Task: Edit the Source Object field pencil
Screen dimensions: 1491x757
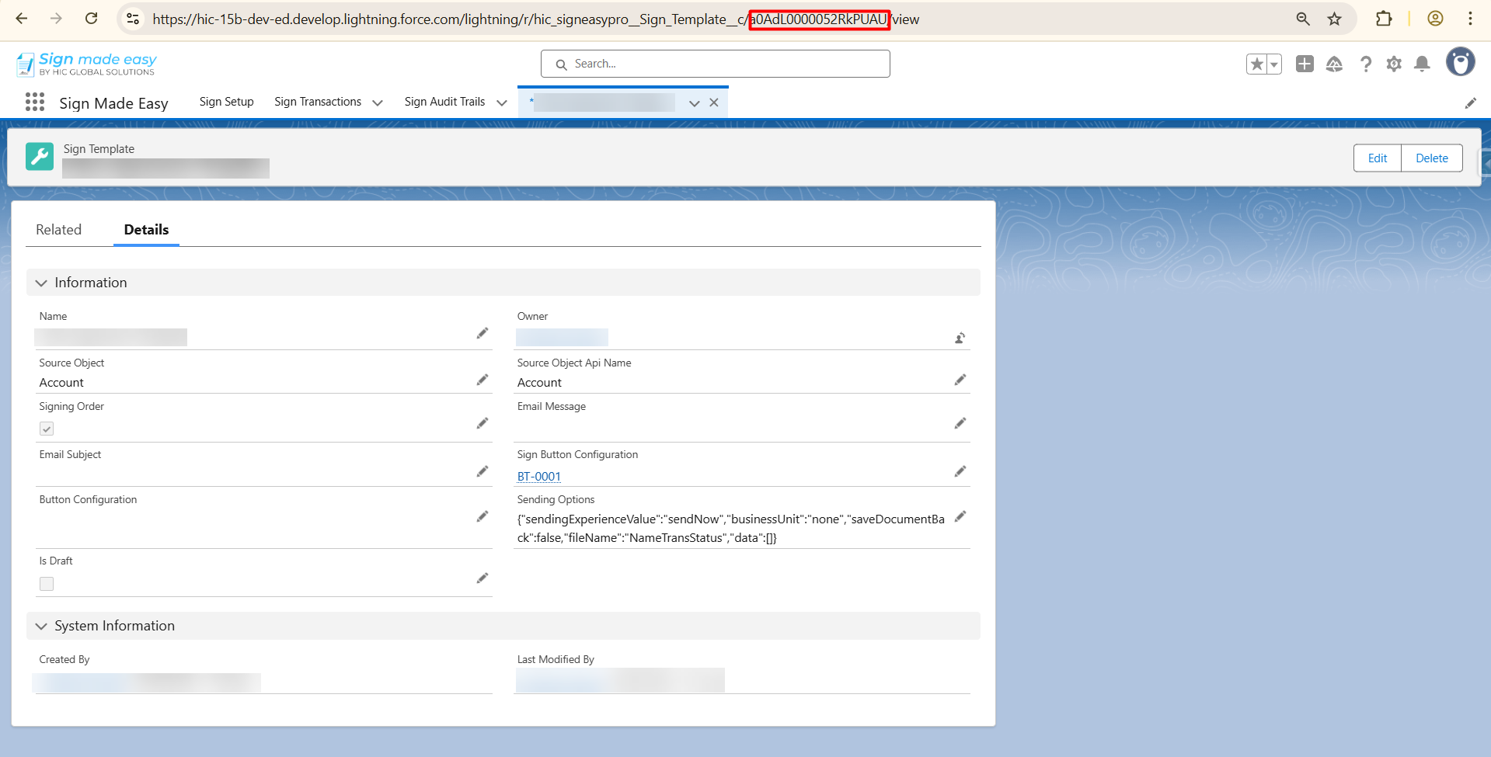Action: point(482,380)
